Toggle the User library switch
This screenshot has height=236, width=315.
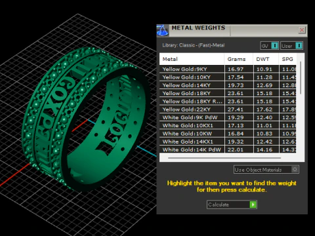pos(299,46)
